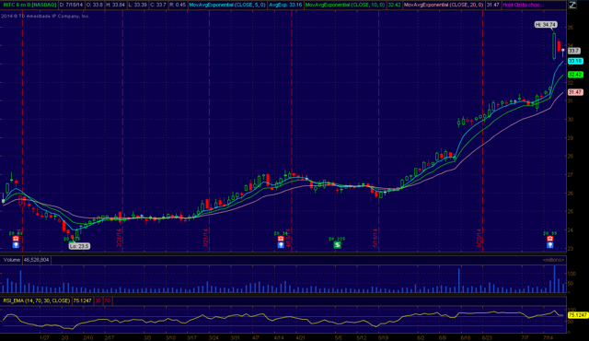Open the drawing tools icon at top right

(x=572, y=5)
